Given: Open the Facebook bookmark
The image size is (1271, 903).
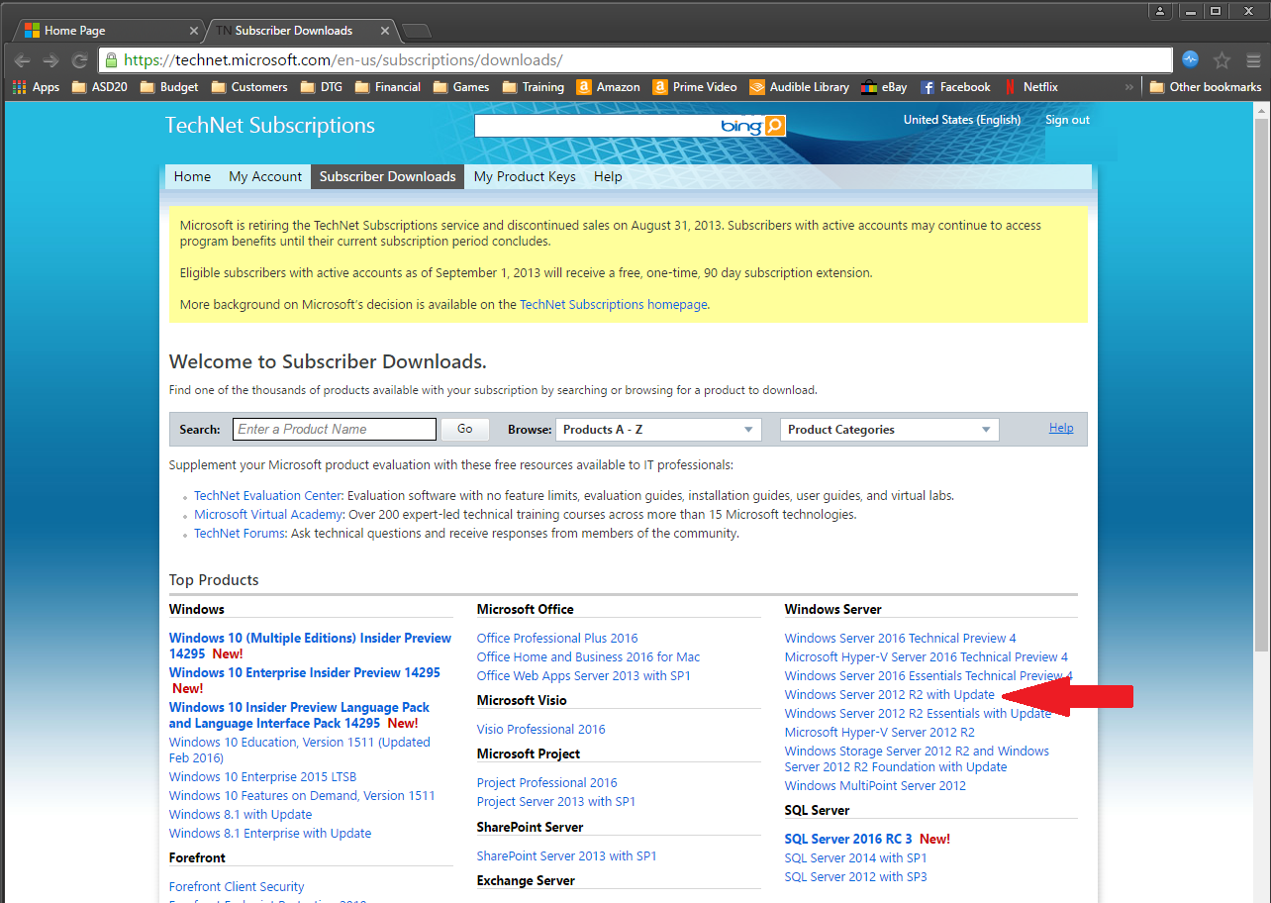Looking at the screenshot, I should (956, 87).
